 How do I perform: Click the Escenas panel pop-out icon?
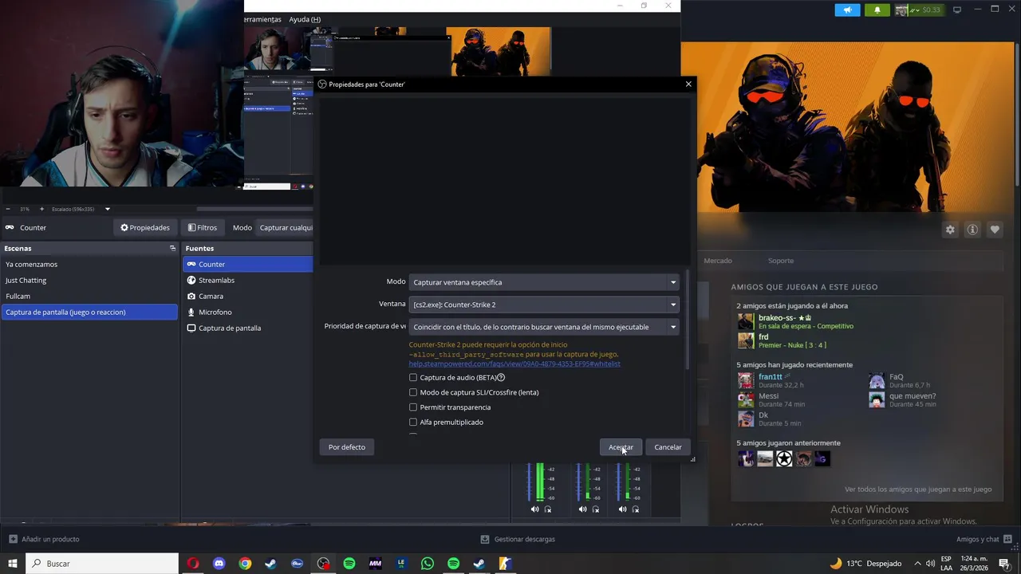tap(172, 249)
